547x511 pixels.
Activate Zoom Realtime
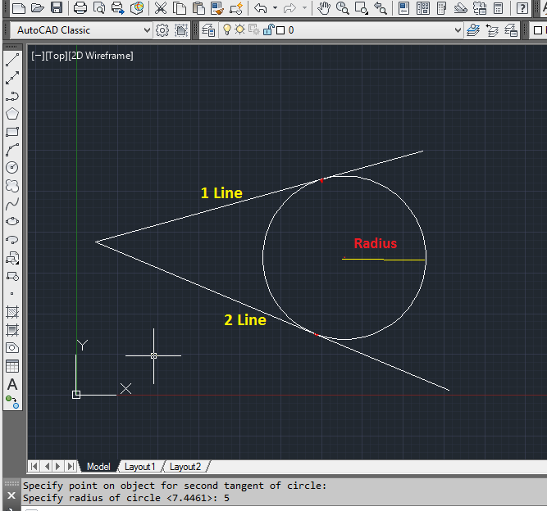click(343, 7)
